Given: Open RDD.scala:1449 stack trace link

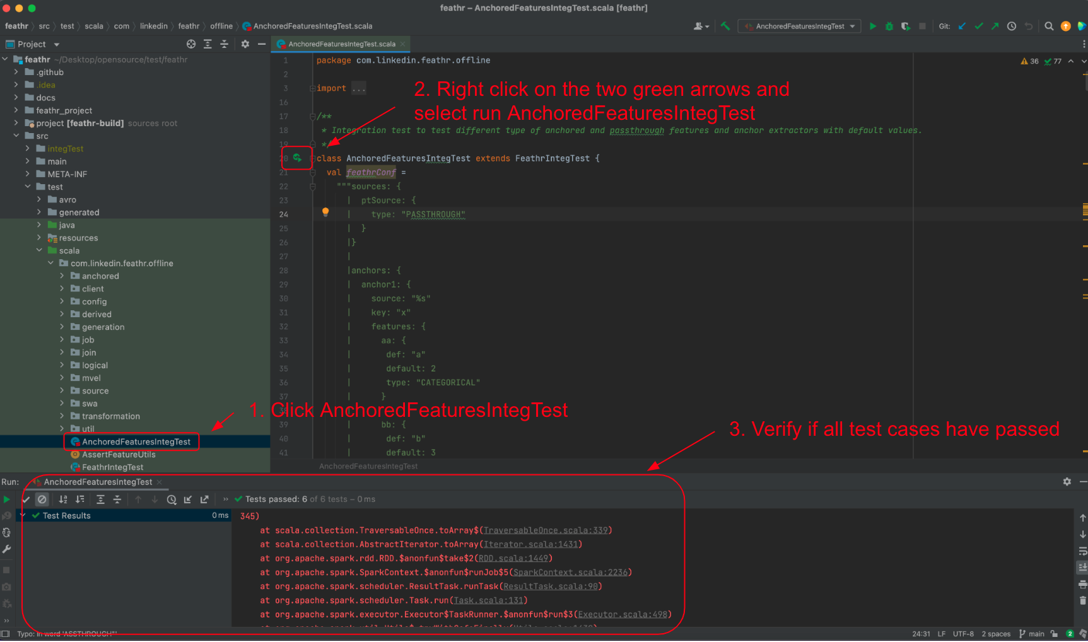Looking at the screenshot, I should tap(513, 558).
